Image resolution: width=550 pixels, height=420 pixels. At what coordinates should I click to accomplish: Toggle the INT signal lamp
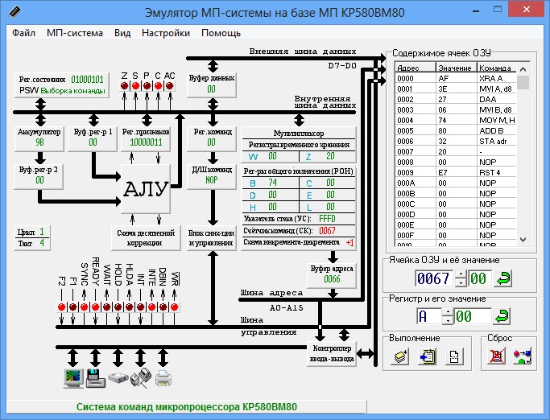(x=140, y=307)
